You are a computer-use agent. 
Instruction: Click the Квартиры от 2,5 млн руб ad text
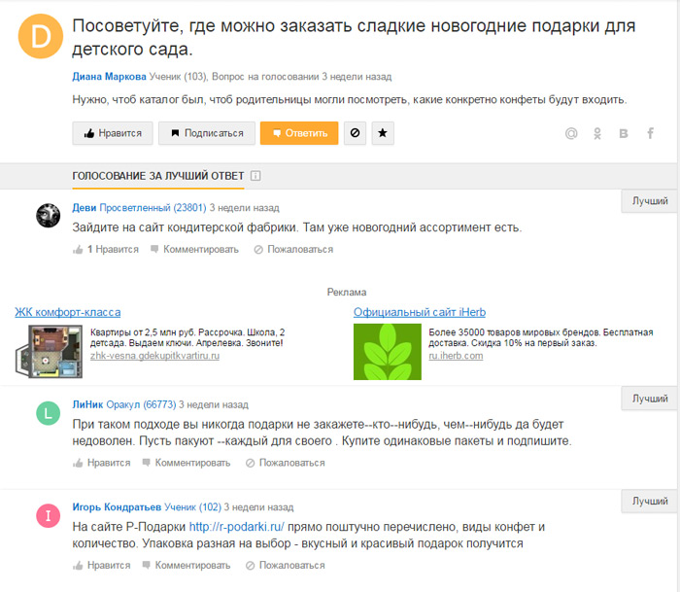(x=187, y=337)
